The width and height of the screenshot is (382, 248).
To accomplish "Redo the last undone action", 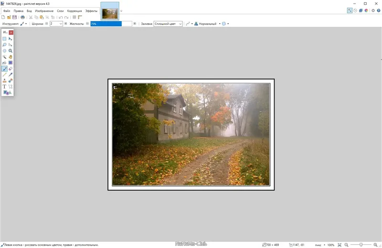I will tap(66, 17).
